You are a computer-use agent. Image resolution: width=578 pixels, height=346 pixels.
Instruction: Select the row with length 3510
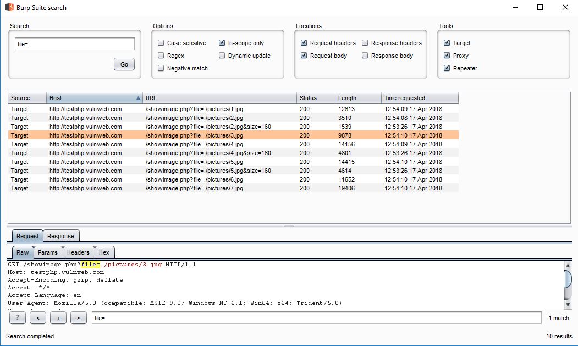pos(233,118)
